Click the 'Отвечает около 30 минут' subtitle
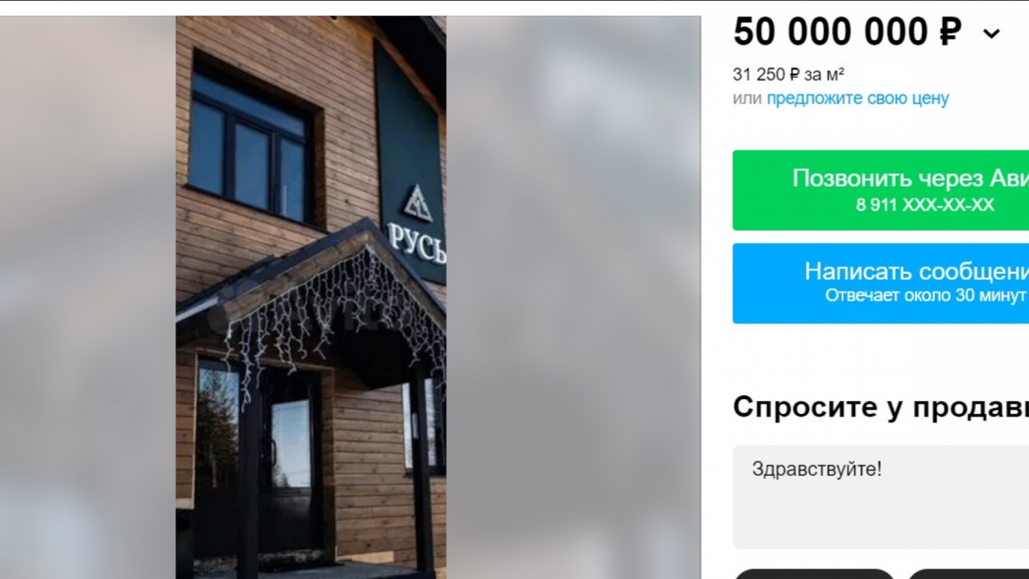The image size is (1029, 579). click(925, 295)
